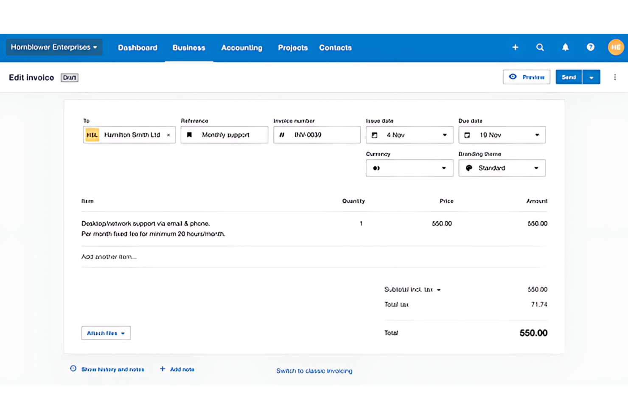Open the Due date 19 Nov dropdown
The width and height of the screenshot is (628, 419).
[502, 135]
